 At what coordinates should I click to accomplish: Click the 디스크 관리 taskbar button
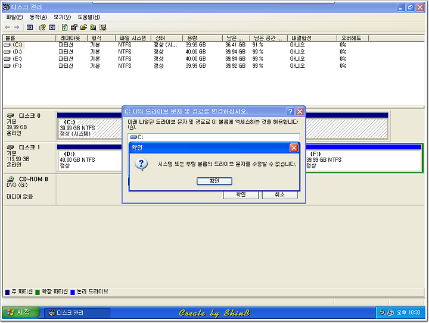pos(77,313)
